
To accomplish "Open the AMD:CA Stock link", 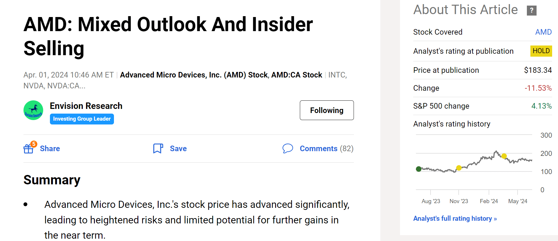I will (x=297, y=75).
